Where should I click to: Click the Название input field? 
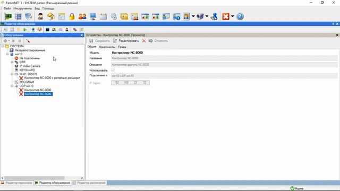pos(224,58)
